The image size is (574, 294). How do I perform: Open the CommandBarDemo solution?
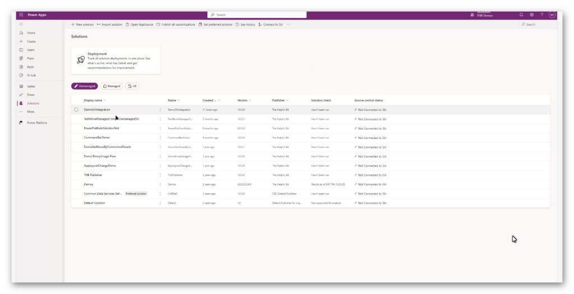[96, 138]
